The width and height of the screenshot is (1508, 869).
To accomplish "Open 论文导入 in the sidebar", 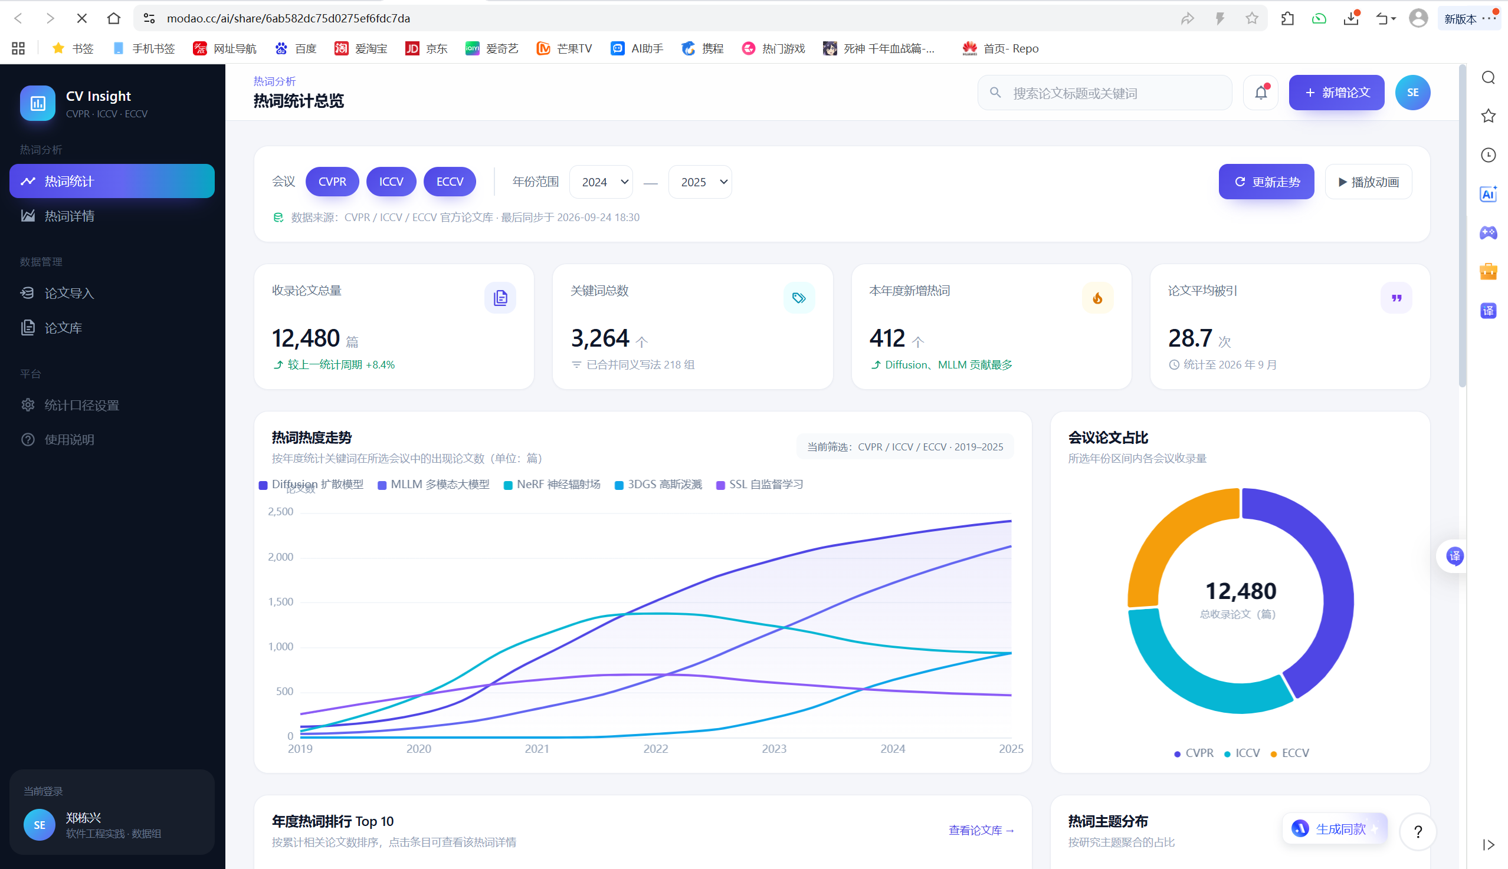I will pyautogui.click(x=112, y=293).
